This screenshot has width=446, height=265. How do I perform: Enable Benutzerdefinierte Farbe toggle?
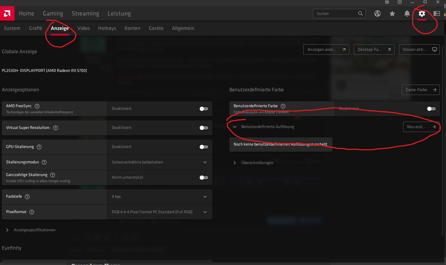point(431,109)
